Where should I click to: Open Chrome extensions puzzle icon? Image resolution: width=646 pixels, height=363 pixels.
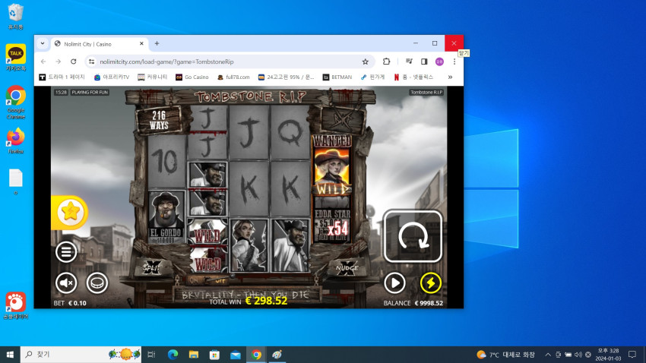[x=386, y=62]
